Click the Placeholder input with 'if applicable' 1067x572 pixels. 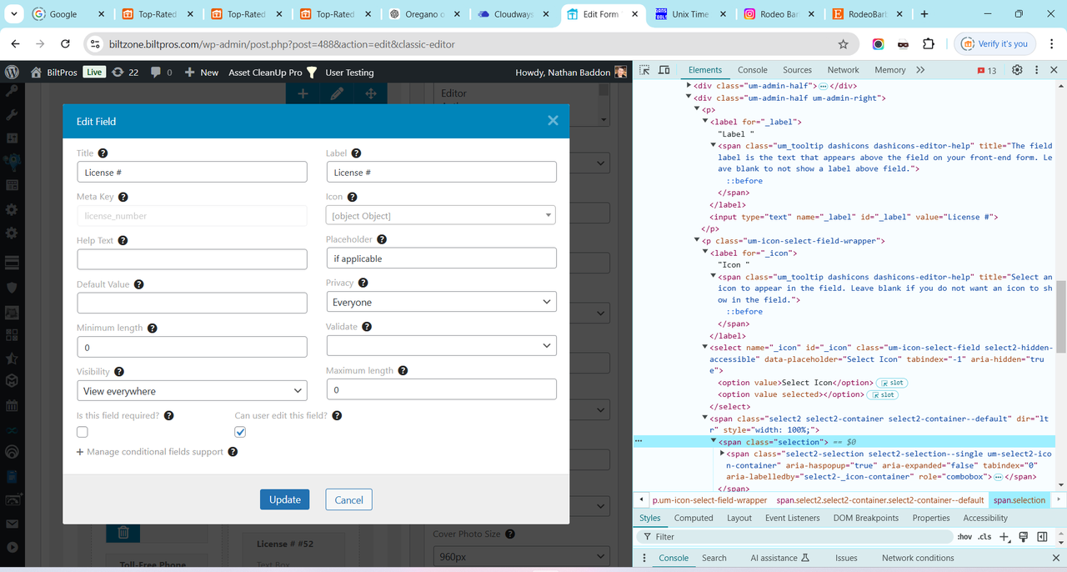(x=441, y=258)
